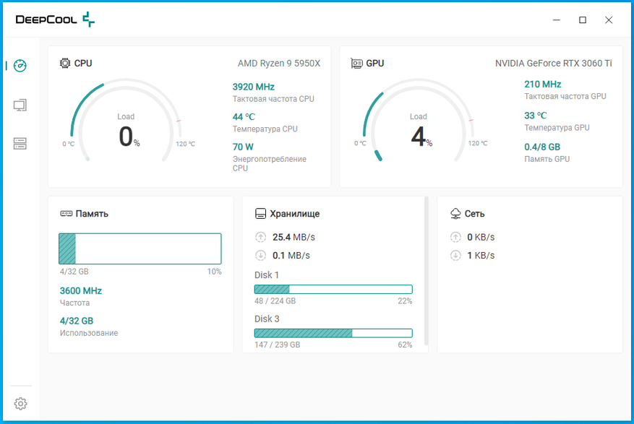Viewport: 634px width, 424px height.
Task: Click the GPU card icon
Action: coord(356,64)
